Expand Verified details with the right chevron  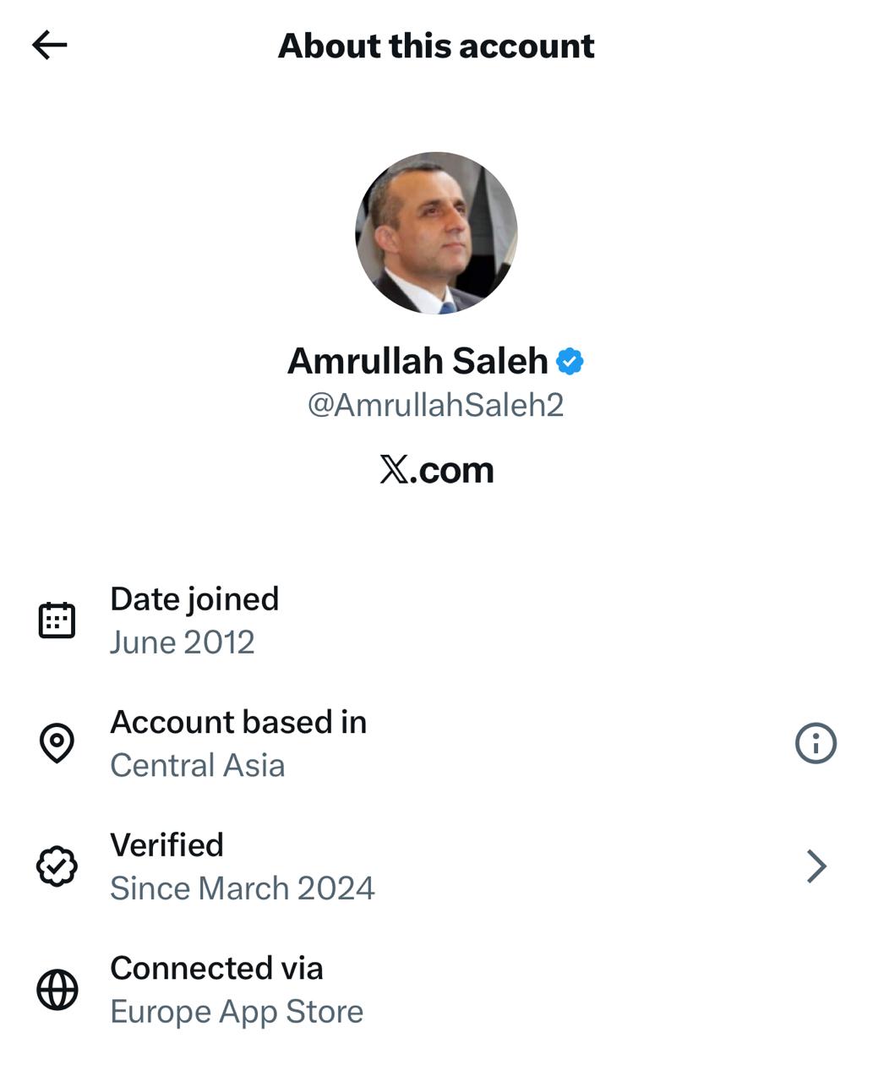tap(816, 866)
